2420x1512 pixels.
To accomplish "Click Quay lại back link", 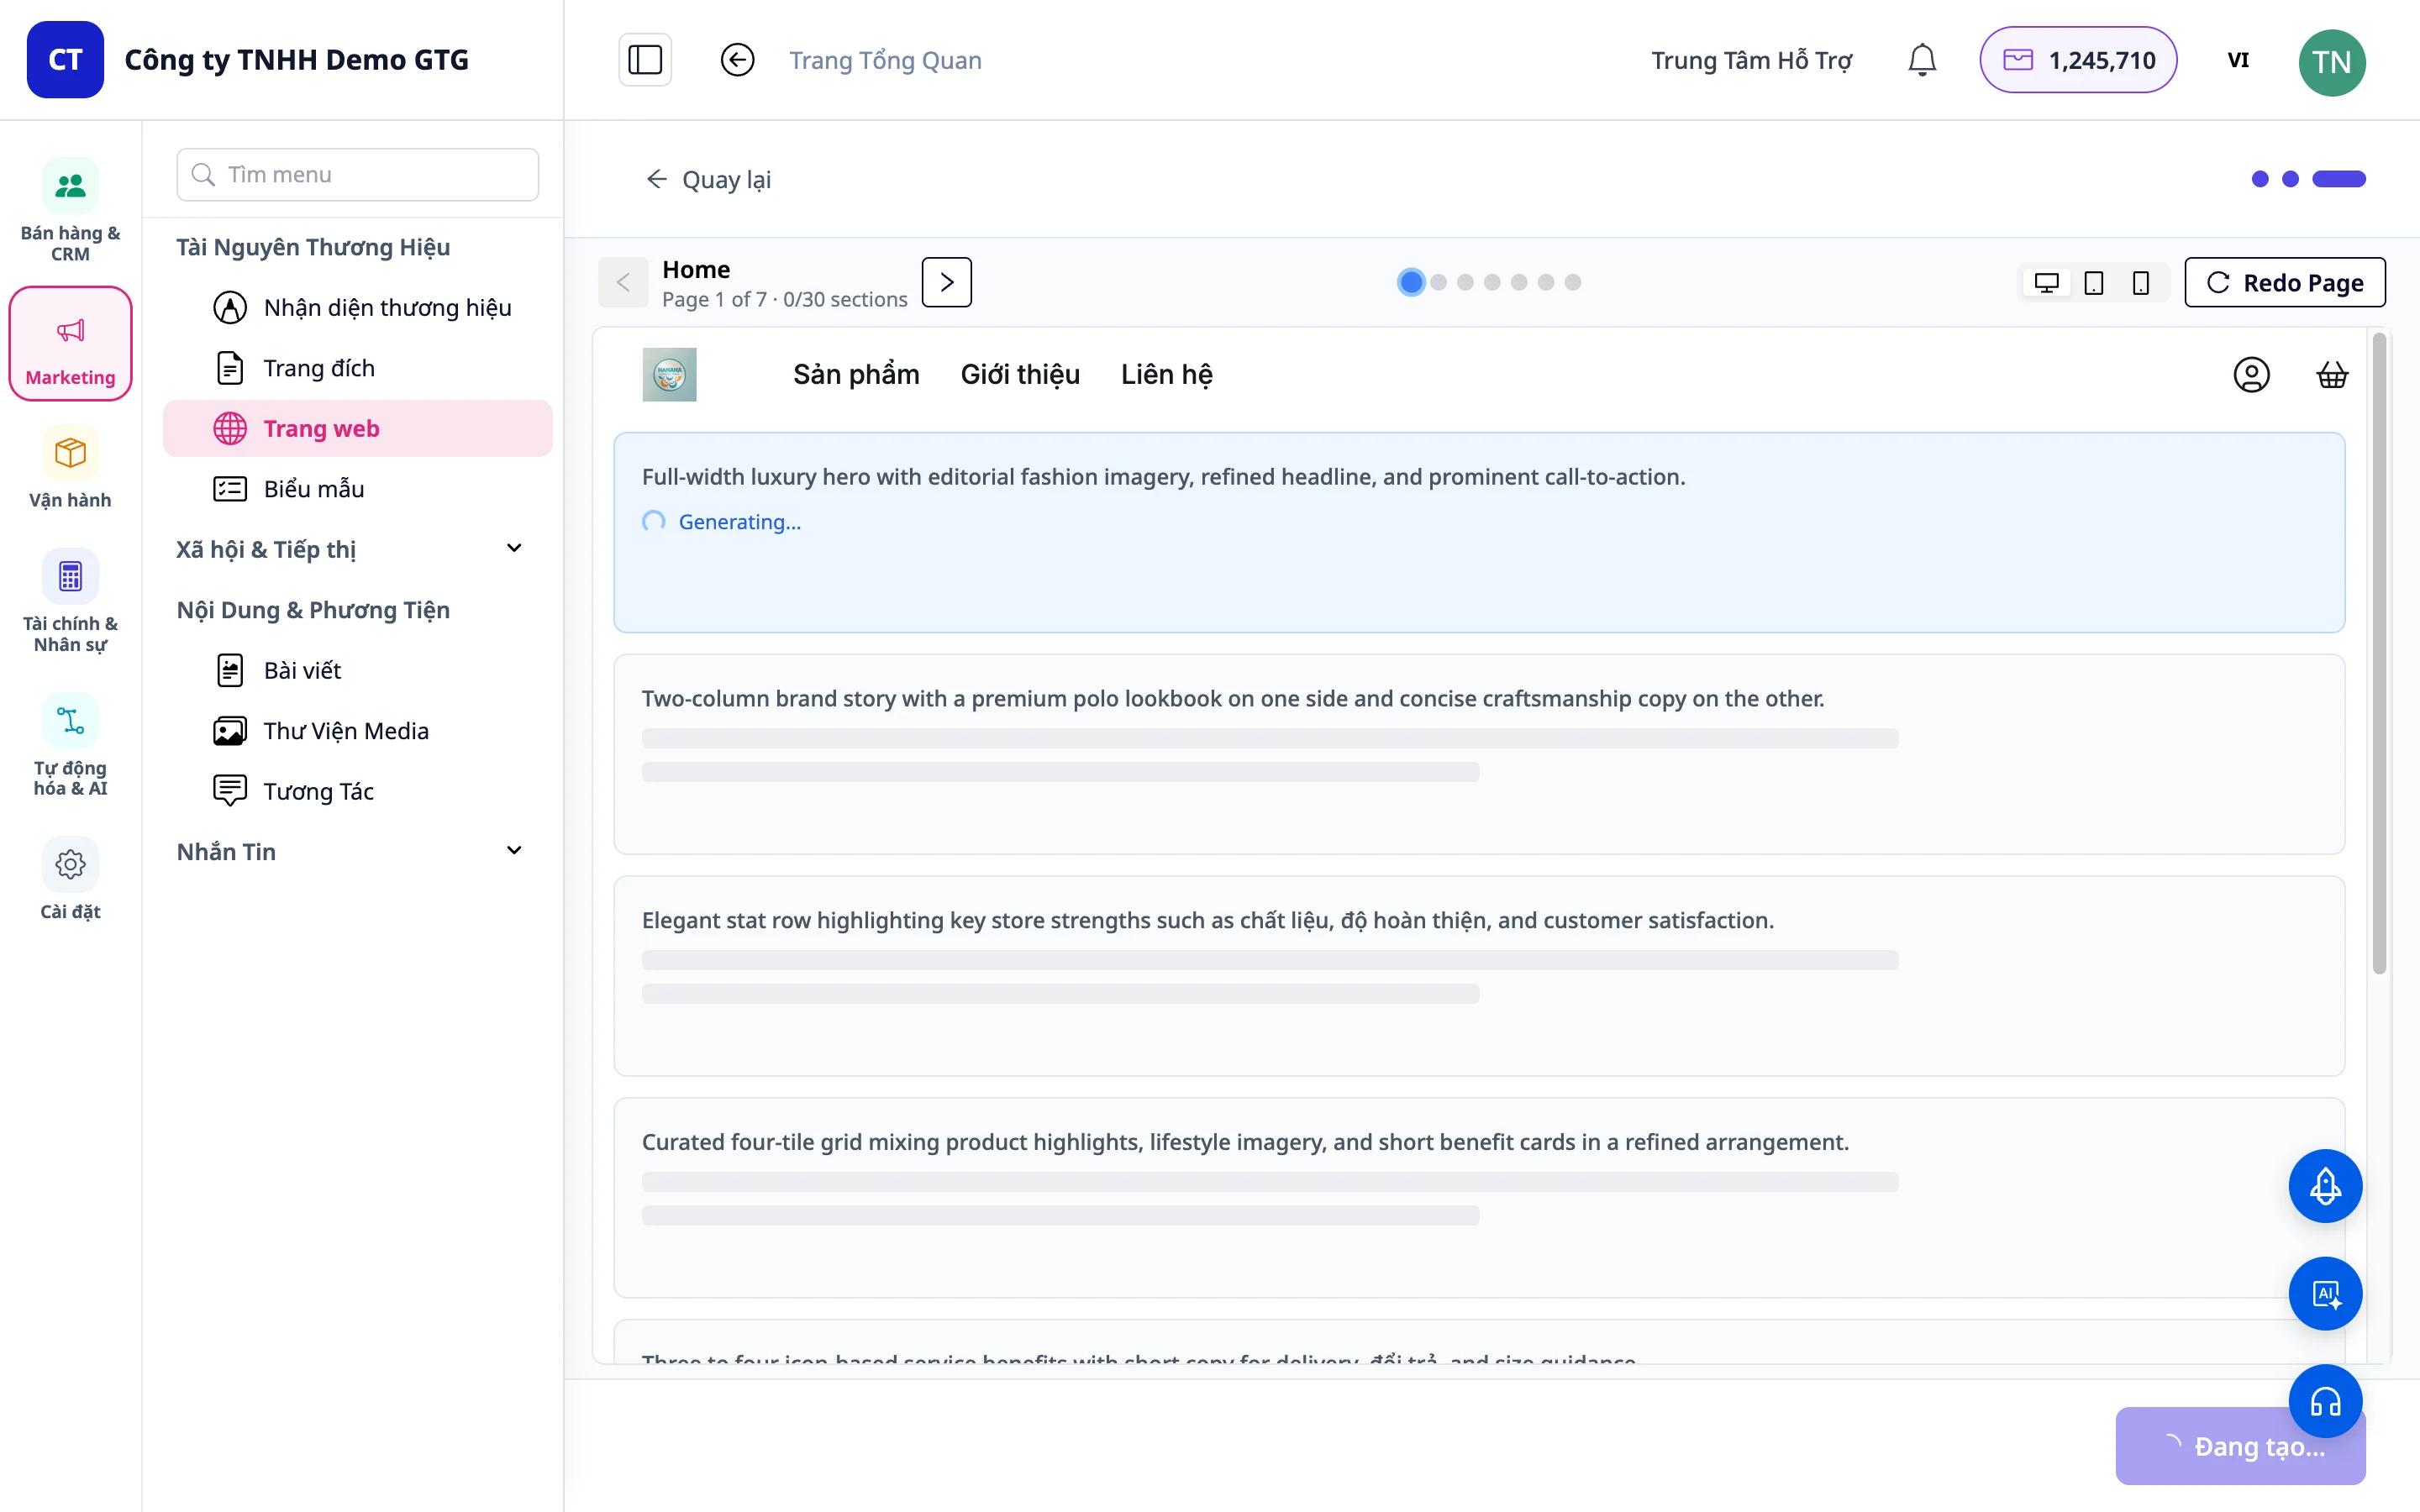I will tap(709, 180).
